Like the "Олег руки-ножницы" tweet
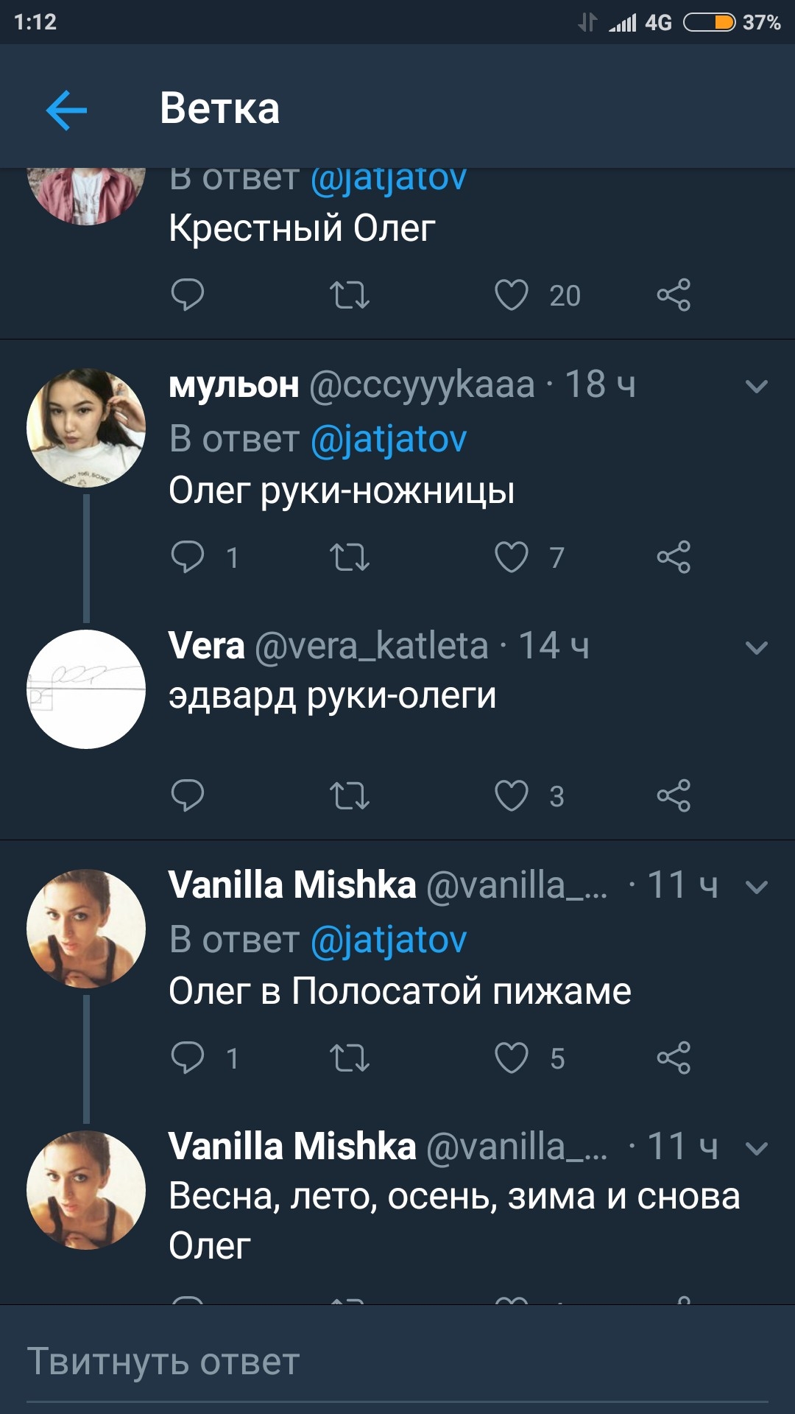795x1414 pixels. [x=512, y=557]
